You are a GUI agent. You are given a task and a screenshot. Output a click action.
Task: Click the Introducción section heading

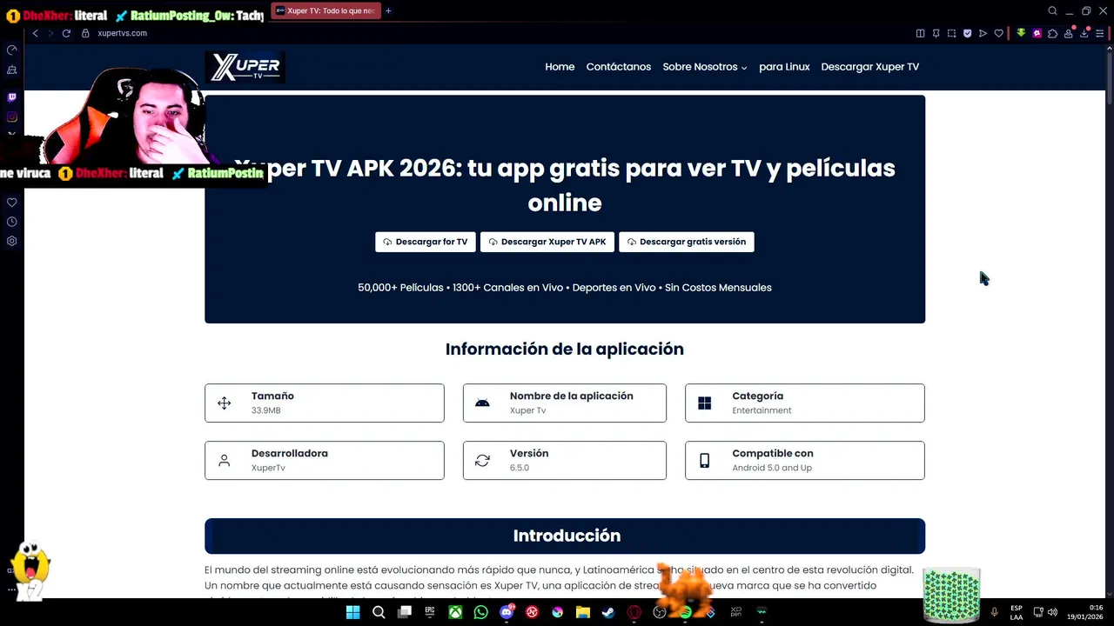pyautogui.click(x=567, y=536)
